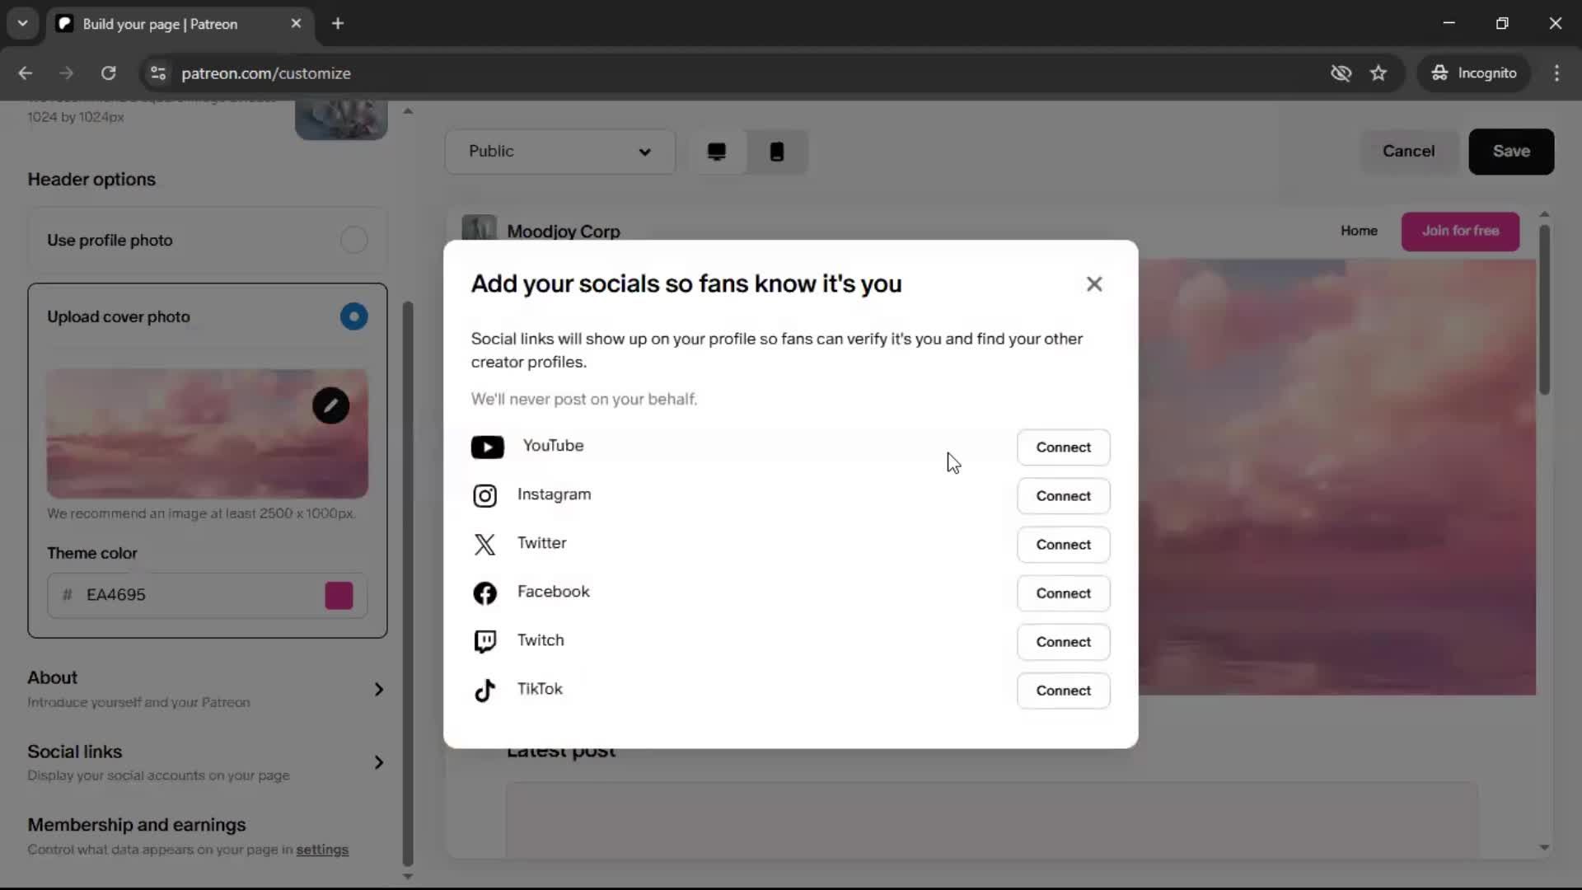Go back to previous browser page
Image resolution: width=1582 pixels, height=890 pixels.
click(x=26, y=73)
